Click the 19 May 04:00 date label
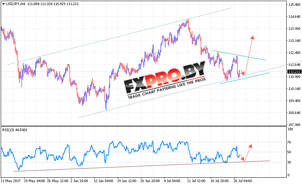Viewport: 302px width, 185px height. [x=35, y=181]
